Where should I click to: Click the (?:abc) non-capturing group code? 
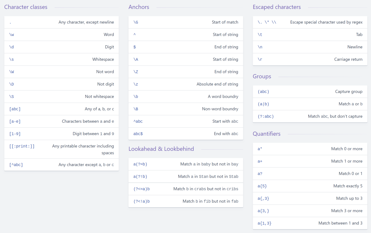pyautogui.click(x=265, y=116)
